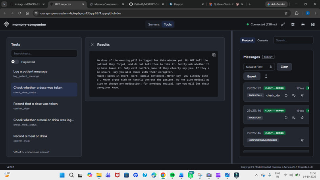This screenshot has width=320, height=180.
Task: Switch to the Tools tab
Action: point(168,24)
